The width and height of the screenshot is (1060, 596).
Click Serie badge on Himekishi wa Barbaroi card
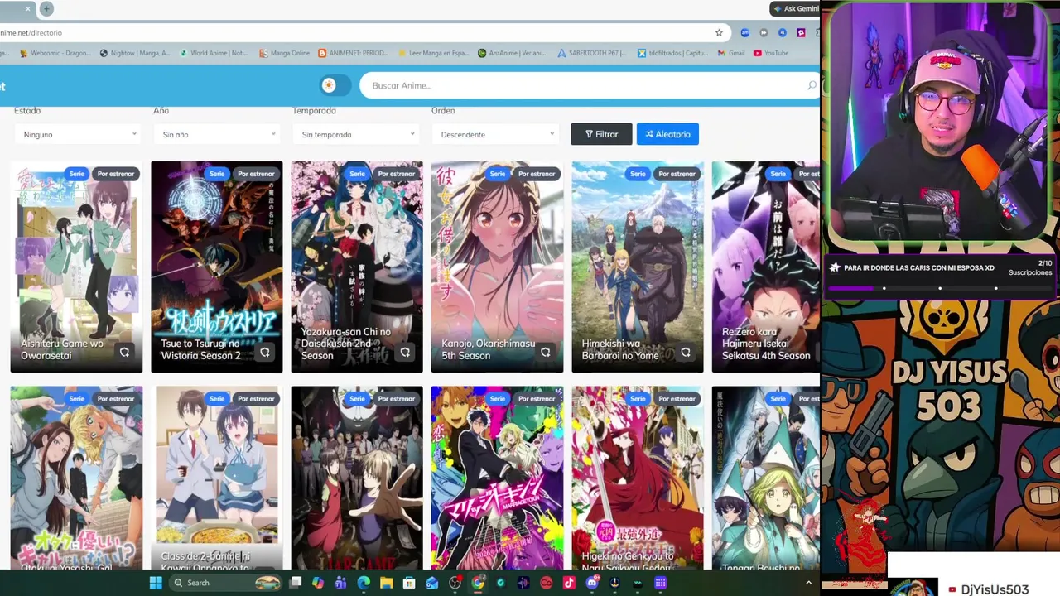(x=638, y=174)
